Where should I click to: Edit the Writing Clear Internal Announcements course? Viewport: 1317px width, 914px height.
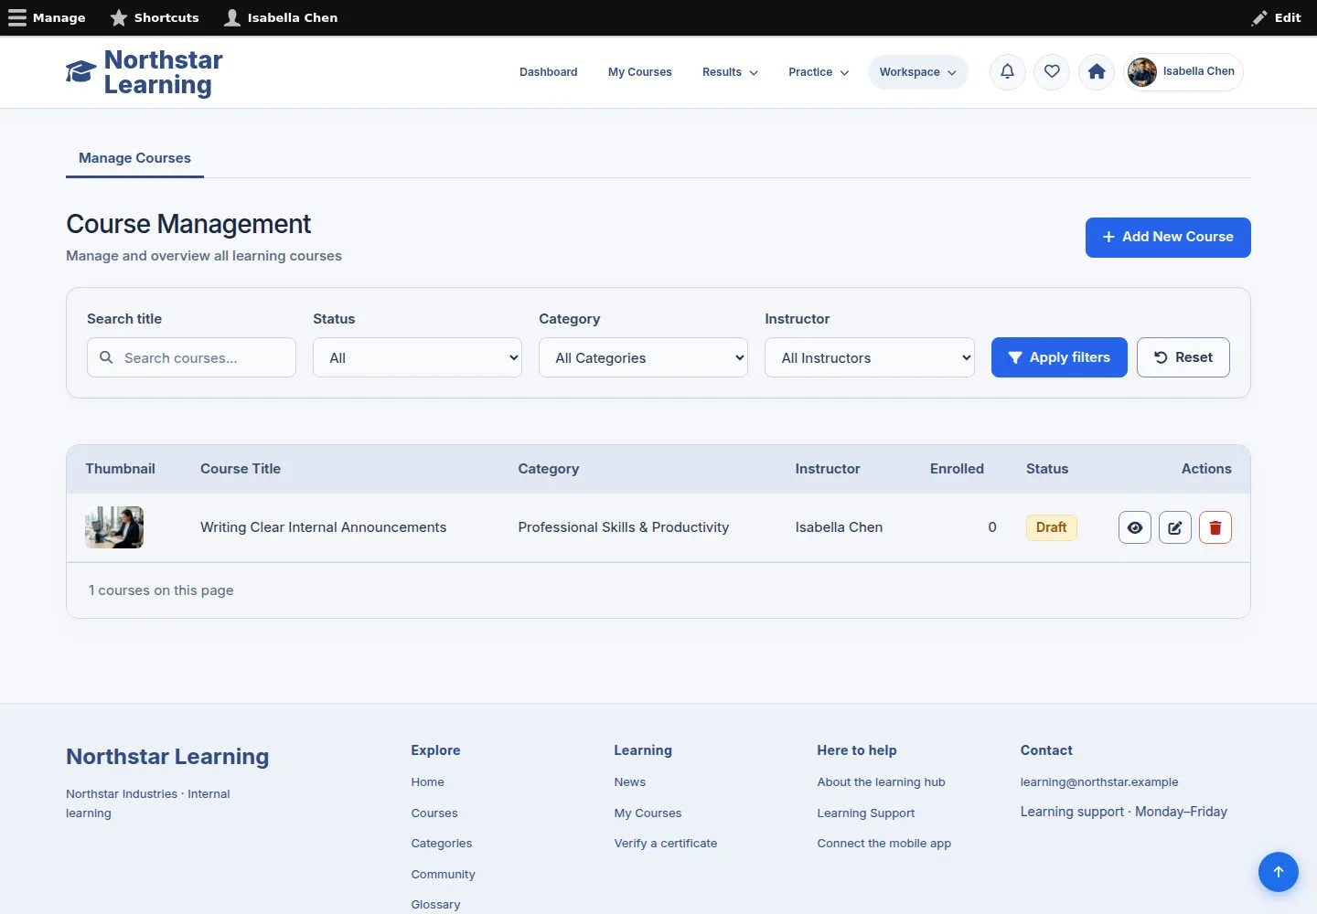1175,527
